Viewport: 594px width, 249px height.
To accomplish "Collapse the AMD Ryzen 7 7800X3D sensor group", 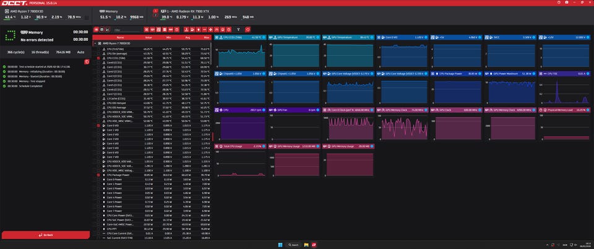I will 95,43.
